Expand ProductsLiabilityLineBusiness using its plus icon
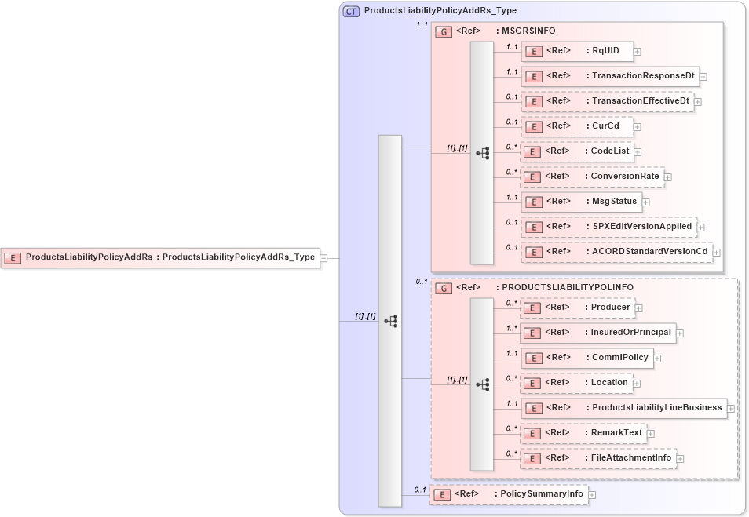Image resolution: width=749 pixels, height=517 pixels. [730, 408]
